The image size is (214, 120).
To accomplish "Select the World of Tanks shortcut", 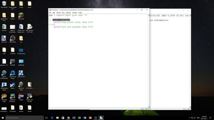I will tap(21, 86).
